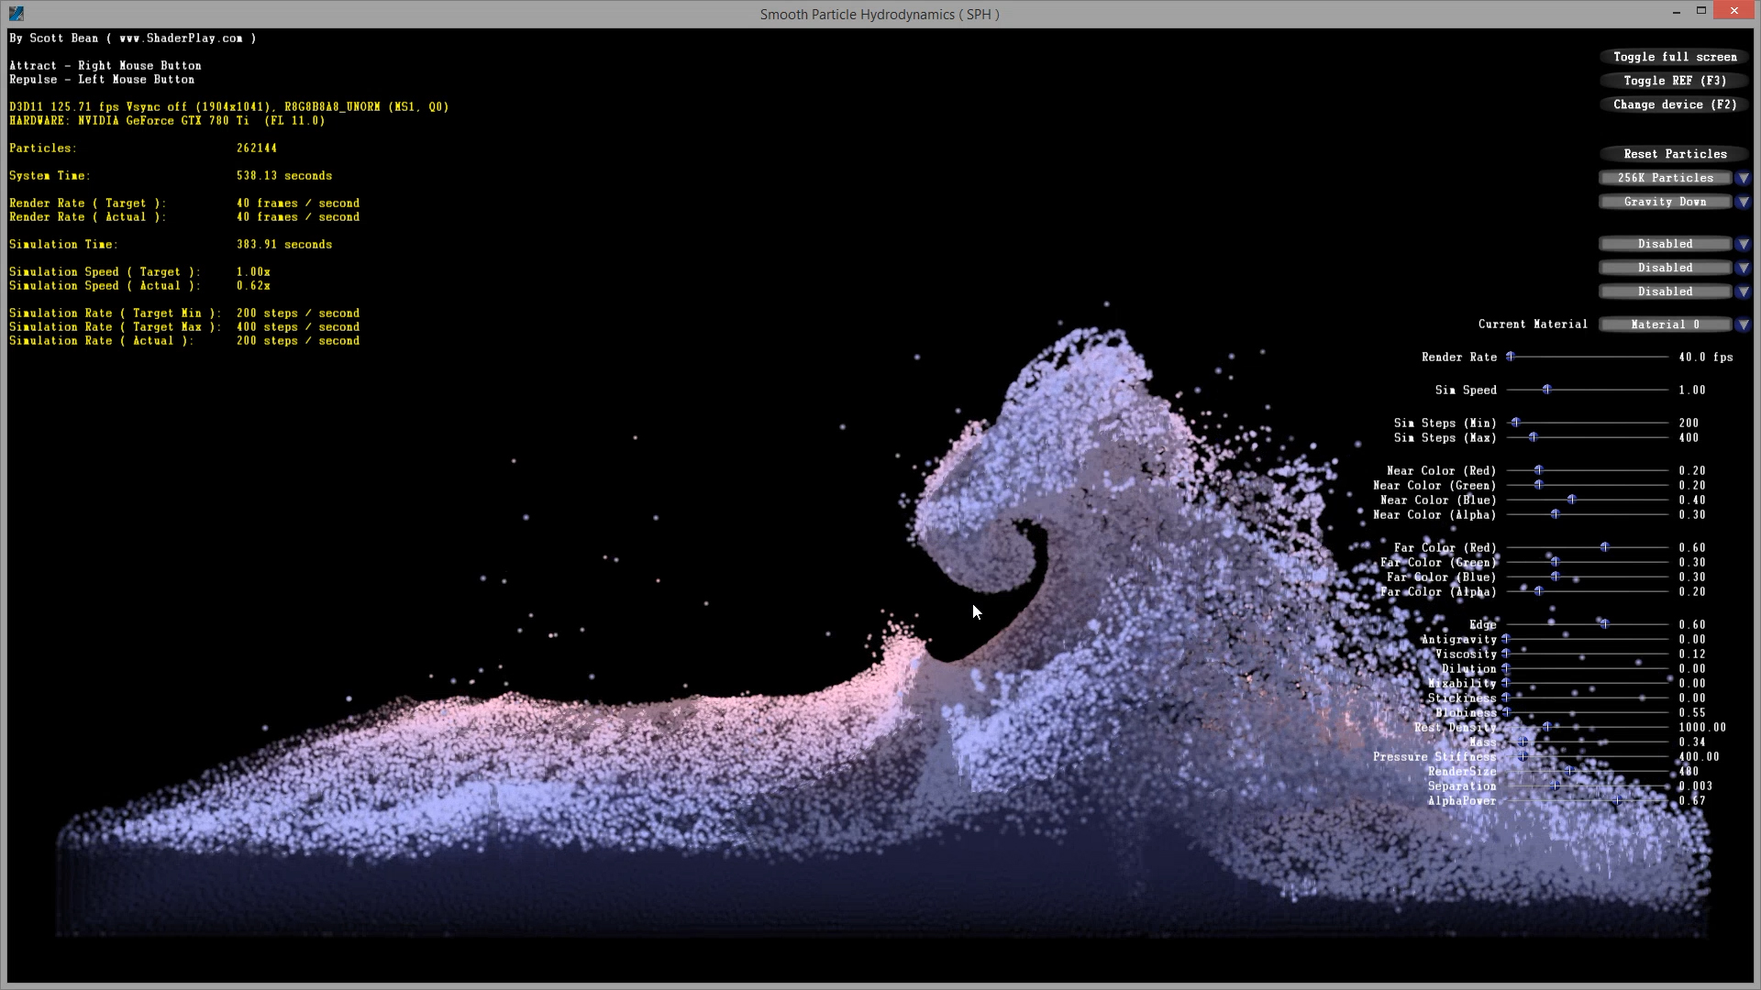The image size is (1761, 990).
Task: Open the 256K Particles dropdown arrow
Action: pyautogui.click(x=1744, y=177)
